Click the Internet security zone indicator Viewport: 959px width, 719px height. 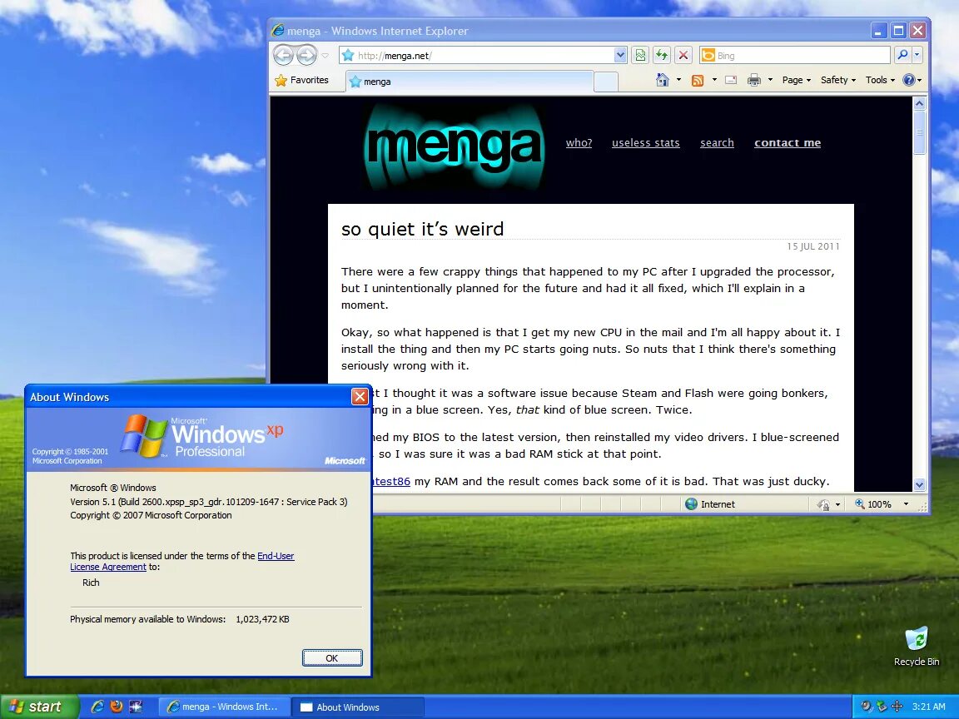point(710,504)
